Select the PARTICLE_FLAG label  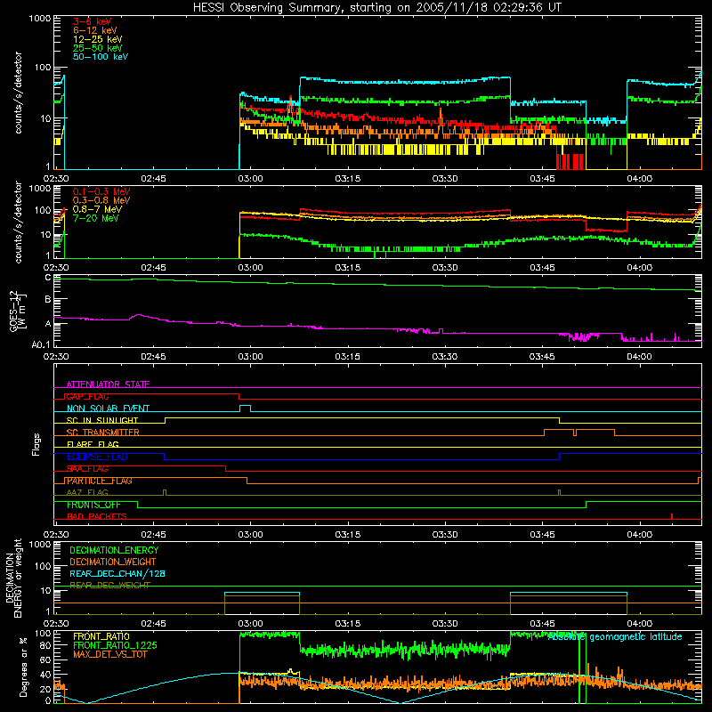point(100,481)
